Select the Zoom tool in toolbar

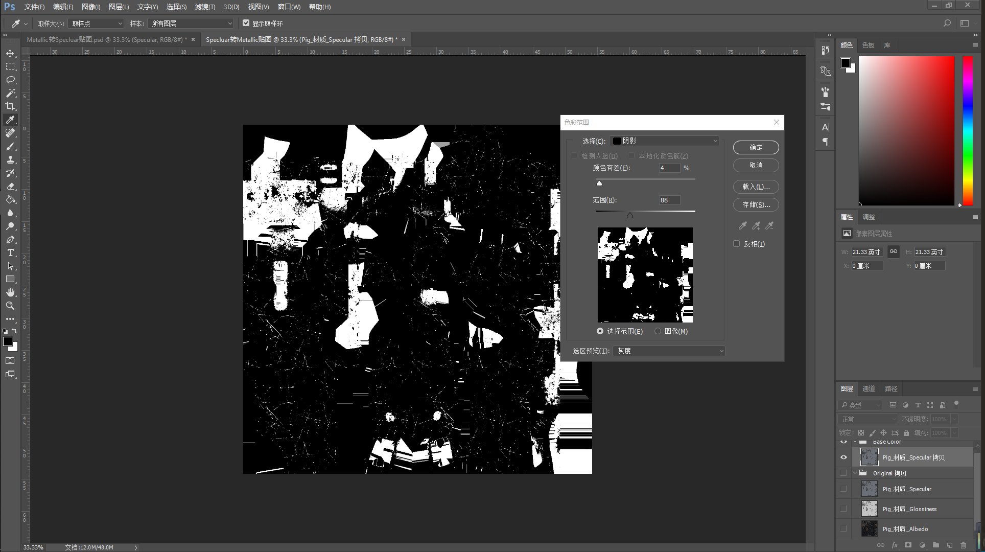10,306
